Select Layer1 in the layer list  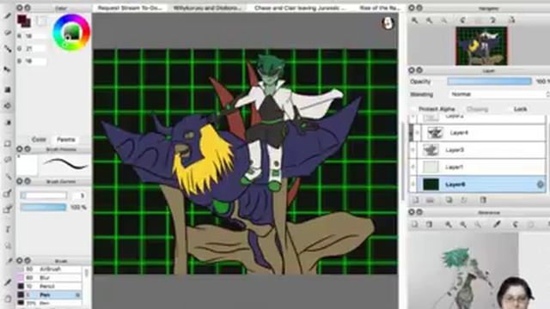coord(477,167)
